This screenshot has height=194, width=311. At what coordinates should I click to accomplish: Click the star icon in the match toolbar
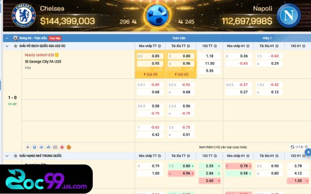pos(28,147)
